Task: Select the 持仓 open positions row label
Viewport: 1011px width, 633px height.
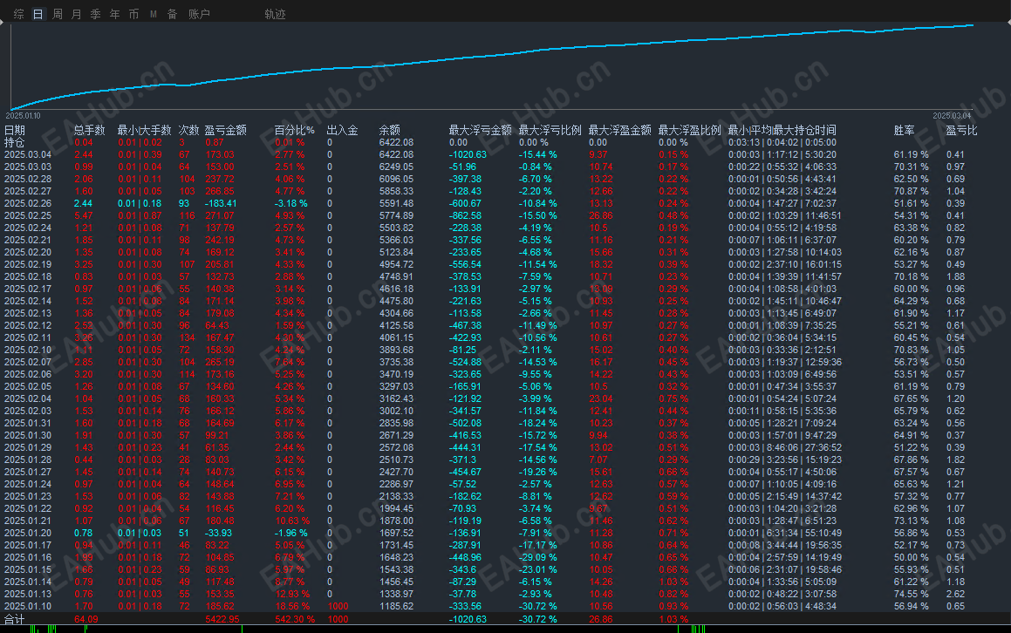Action: coord(15,142)
